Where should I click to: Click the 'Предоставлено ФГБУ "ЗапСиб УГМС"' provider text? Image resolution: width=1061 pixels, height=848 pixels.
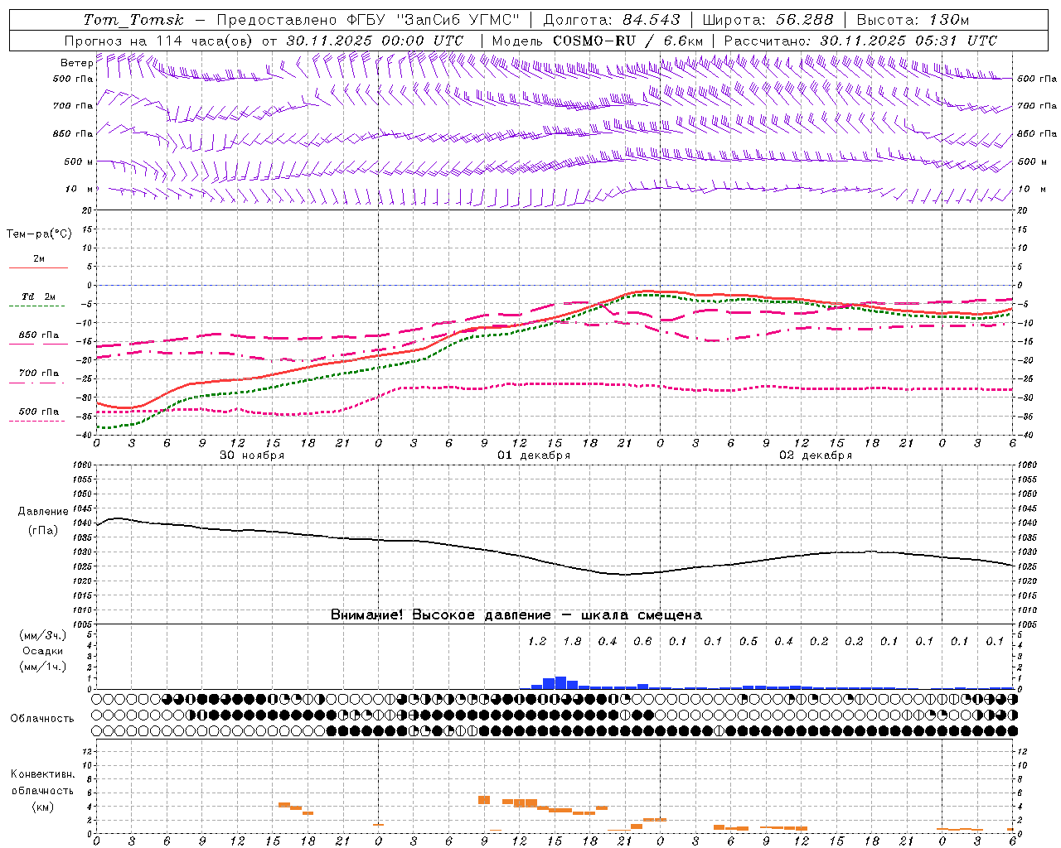(x=367, y=20)
